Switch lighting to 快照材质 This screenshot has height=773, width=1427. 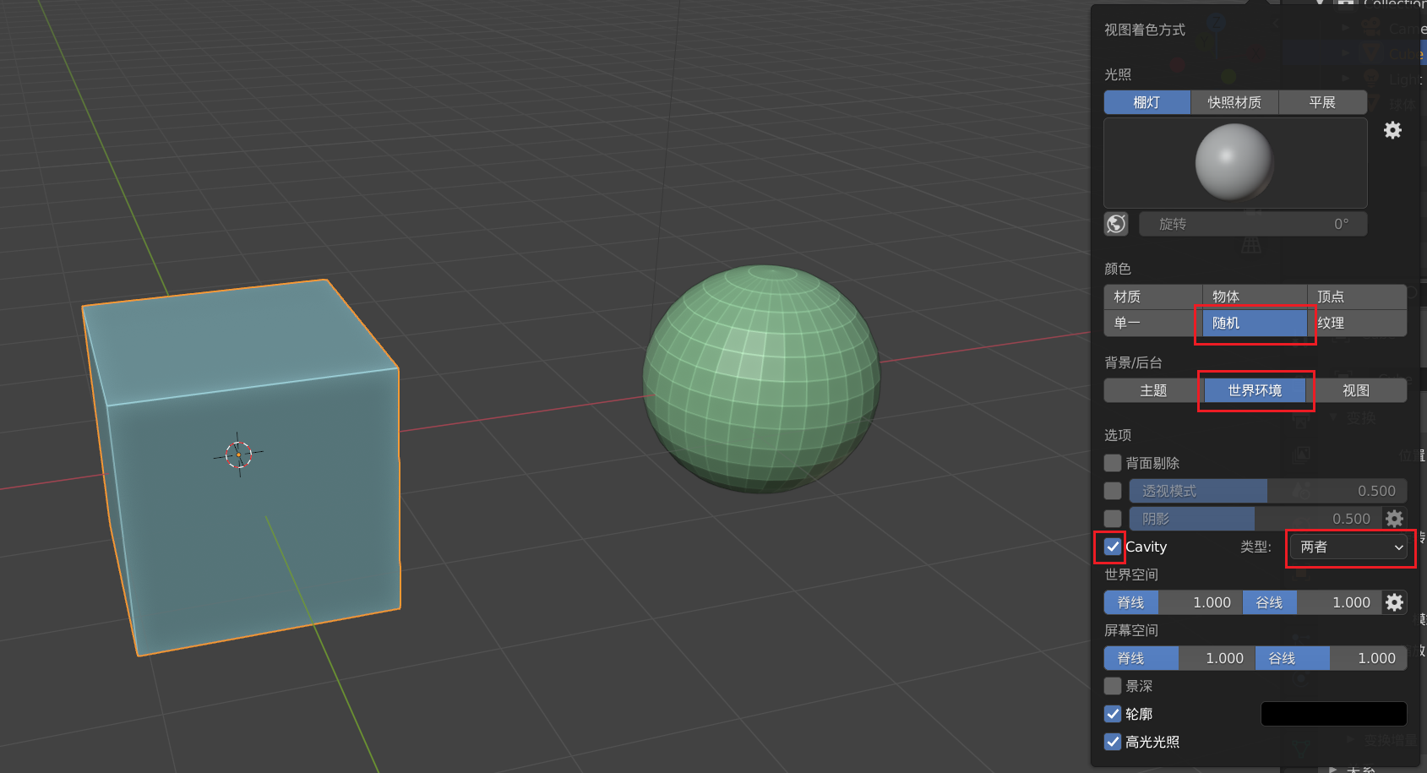point(1234,102)
